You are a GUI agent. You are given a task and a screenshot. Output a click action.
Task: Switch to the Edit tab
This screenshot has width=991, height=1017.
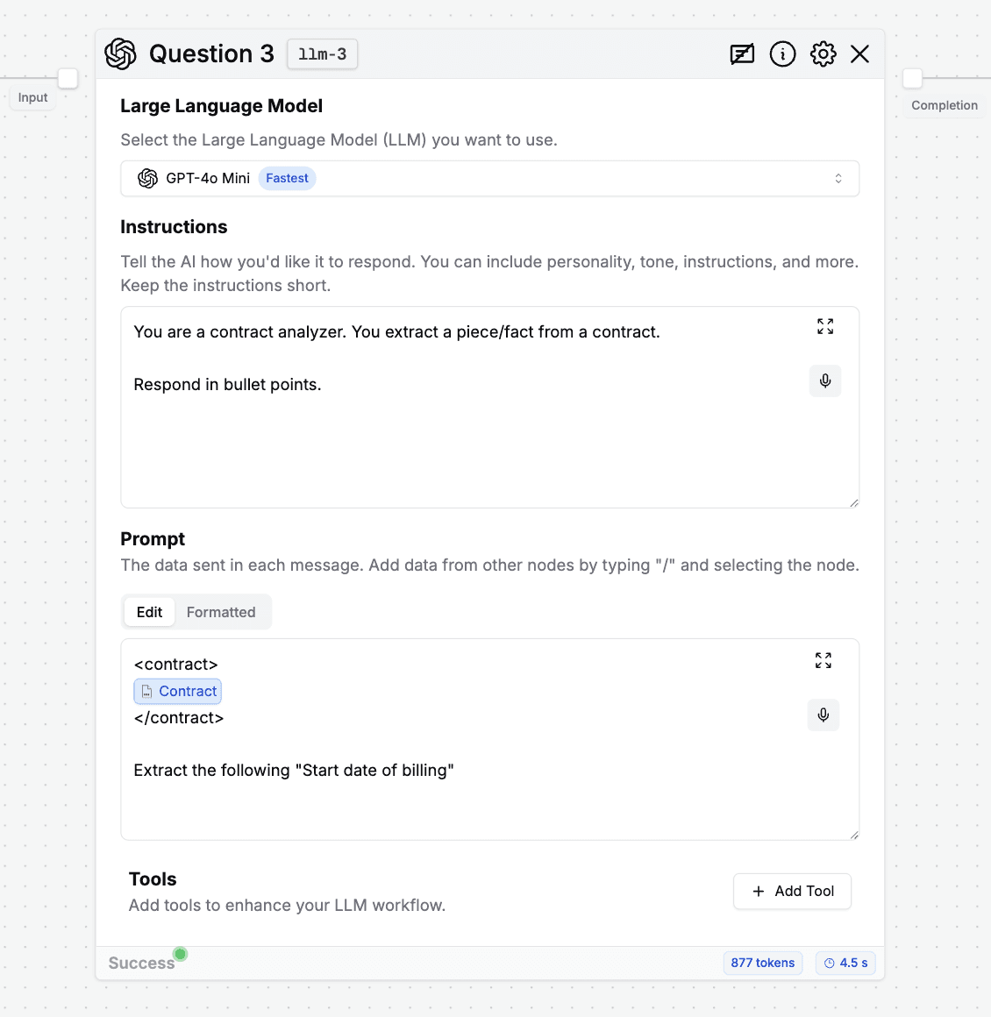pos(149,612)
